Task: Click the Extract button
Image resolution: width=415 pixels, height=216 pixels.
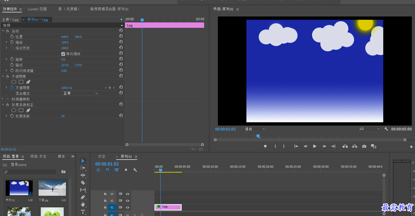Action: 355,146
